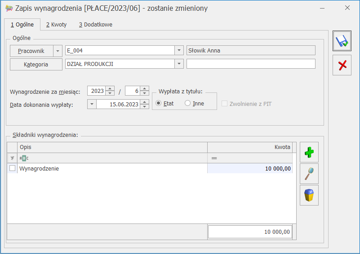Decrease the month 6 spinner
This screenshot has height=254, width=360.
(144, 93)
